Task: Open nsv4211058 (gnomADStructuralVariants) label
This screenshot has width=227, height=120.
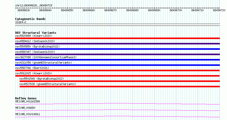Action: (x=44, y=63)
